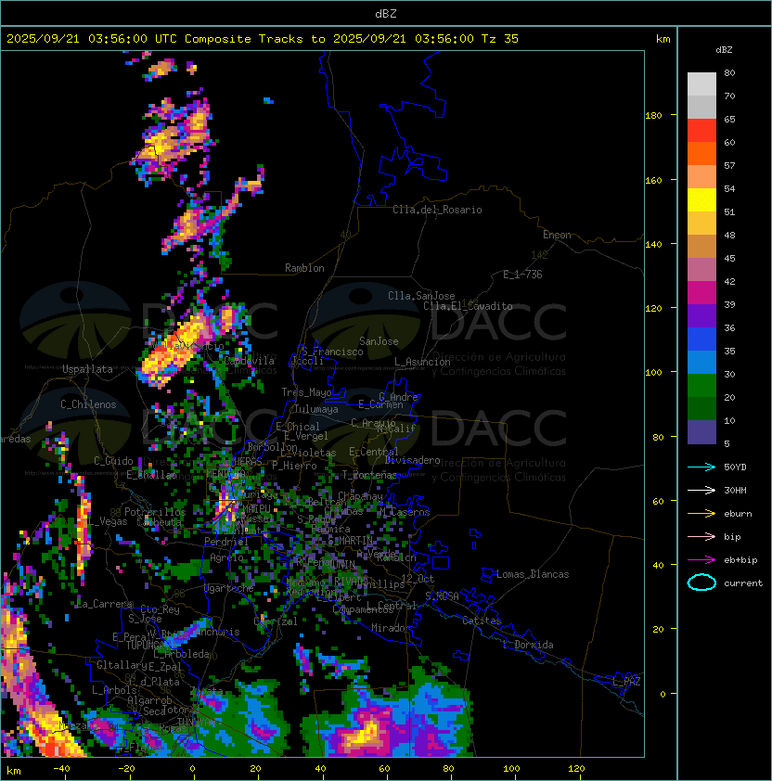Click the 'Agrelo' map label
Screen dimensions: 772x781
tap(226, 557)
